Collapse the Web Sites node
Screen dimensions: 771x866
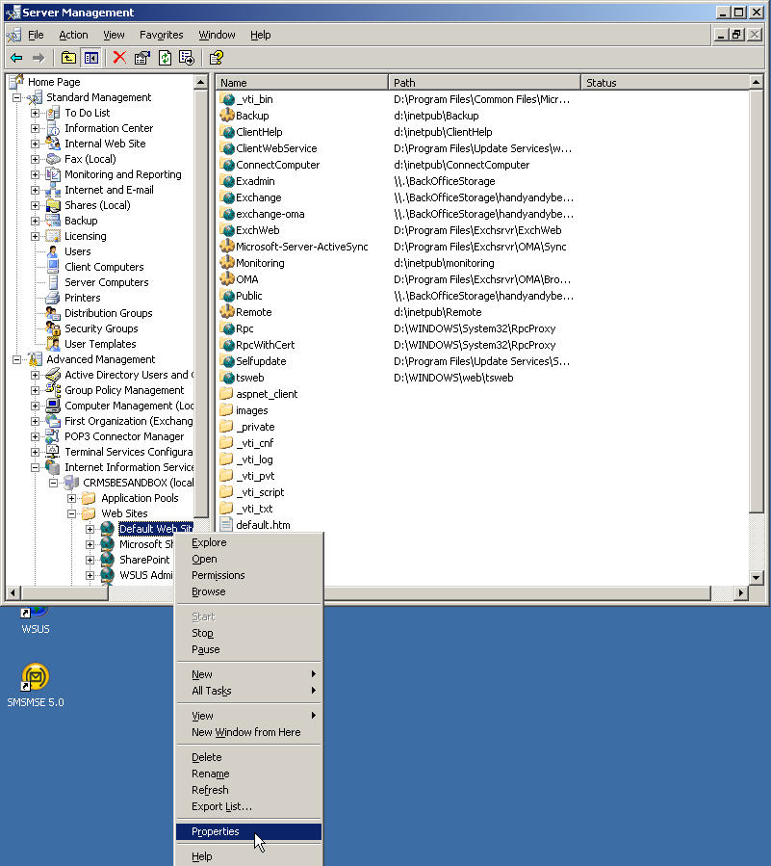point(72,513)
